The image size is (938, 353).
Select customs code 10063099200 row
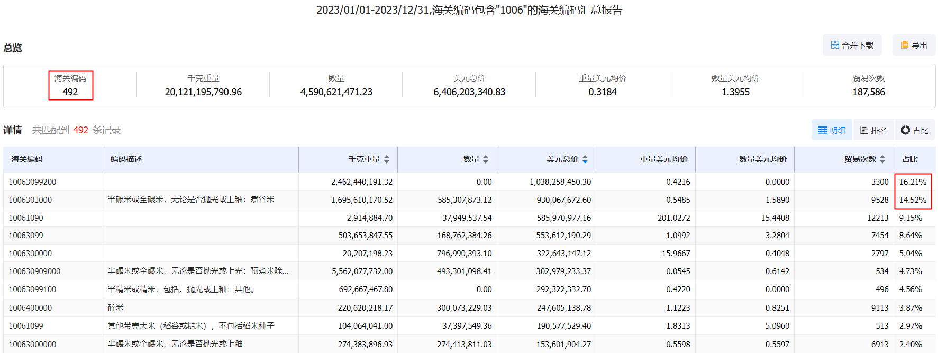click(32, 182)
